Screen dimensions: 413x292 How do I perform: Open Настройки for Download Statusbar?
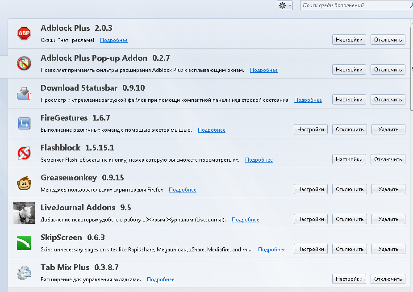click(349, 100)
